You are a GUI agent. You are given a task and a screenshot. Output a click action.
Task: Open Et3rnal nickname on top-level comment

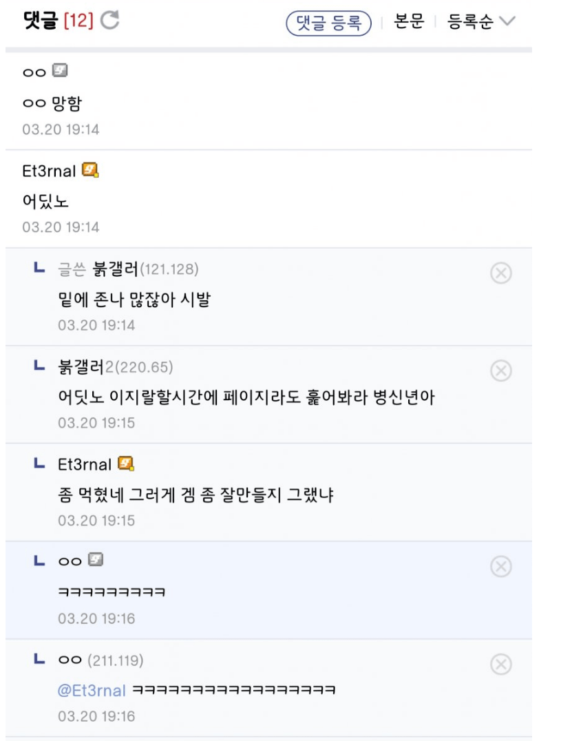tap(49, 170)
